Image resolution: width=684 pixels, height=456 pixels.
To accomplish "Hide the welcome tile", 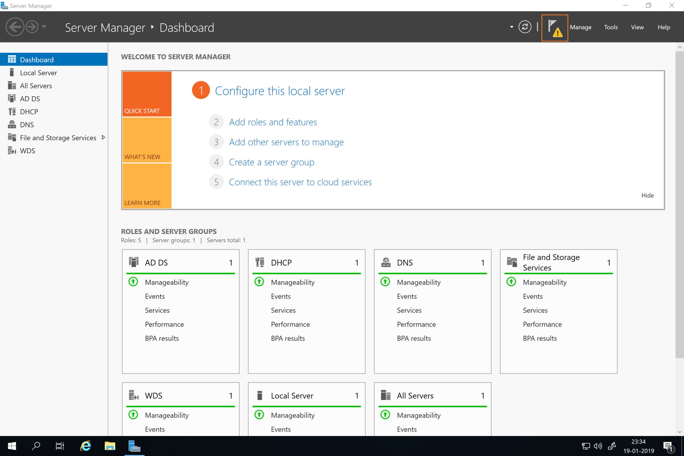I will pyautogui.click(x=647, y=195).
